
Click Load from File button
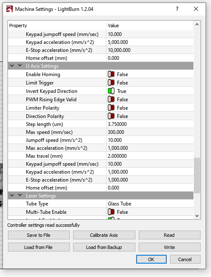(38, 247)
